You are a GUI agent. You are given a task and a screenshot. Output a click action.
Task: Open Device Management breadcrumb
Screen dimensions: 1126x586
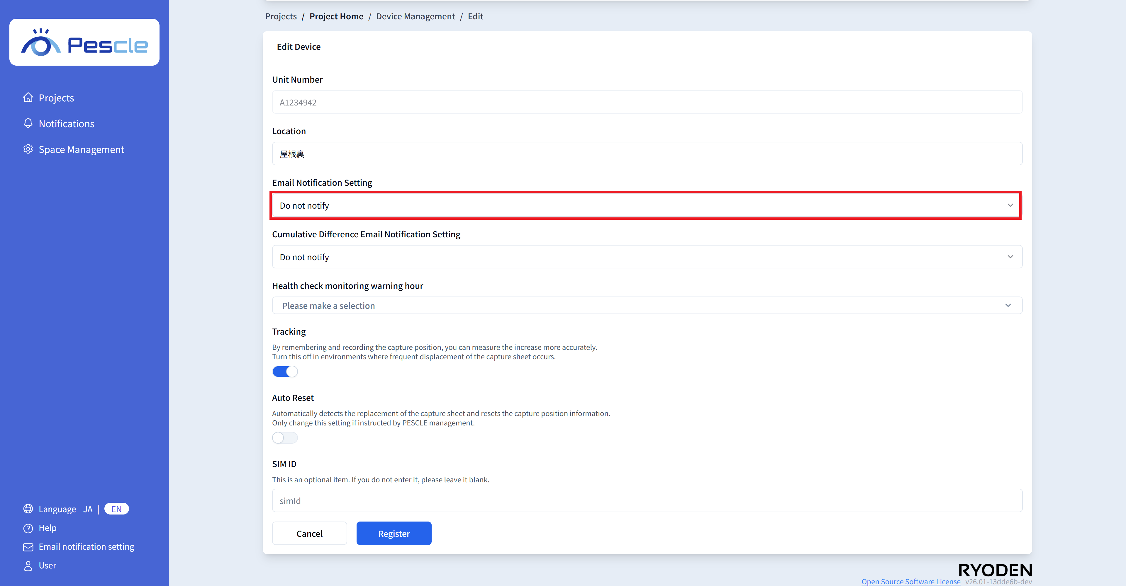(415, 16)
